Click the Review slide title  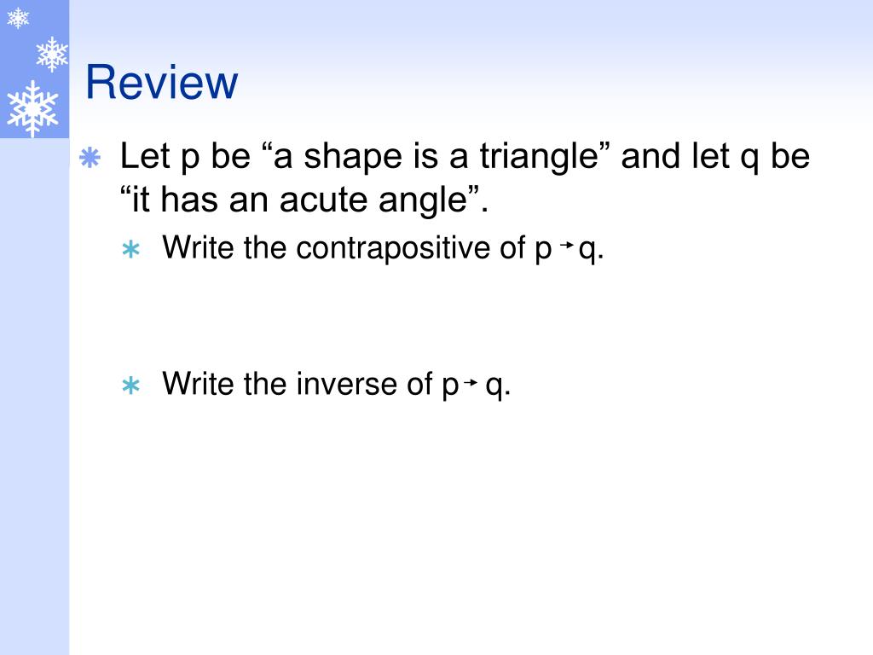coord(161,83)
